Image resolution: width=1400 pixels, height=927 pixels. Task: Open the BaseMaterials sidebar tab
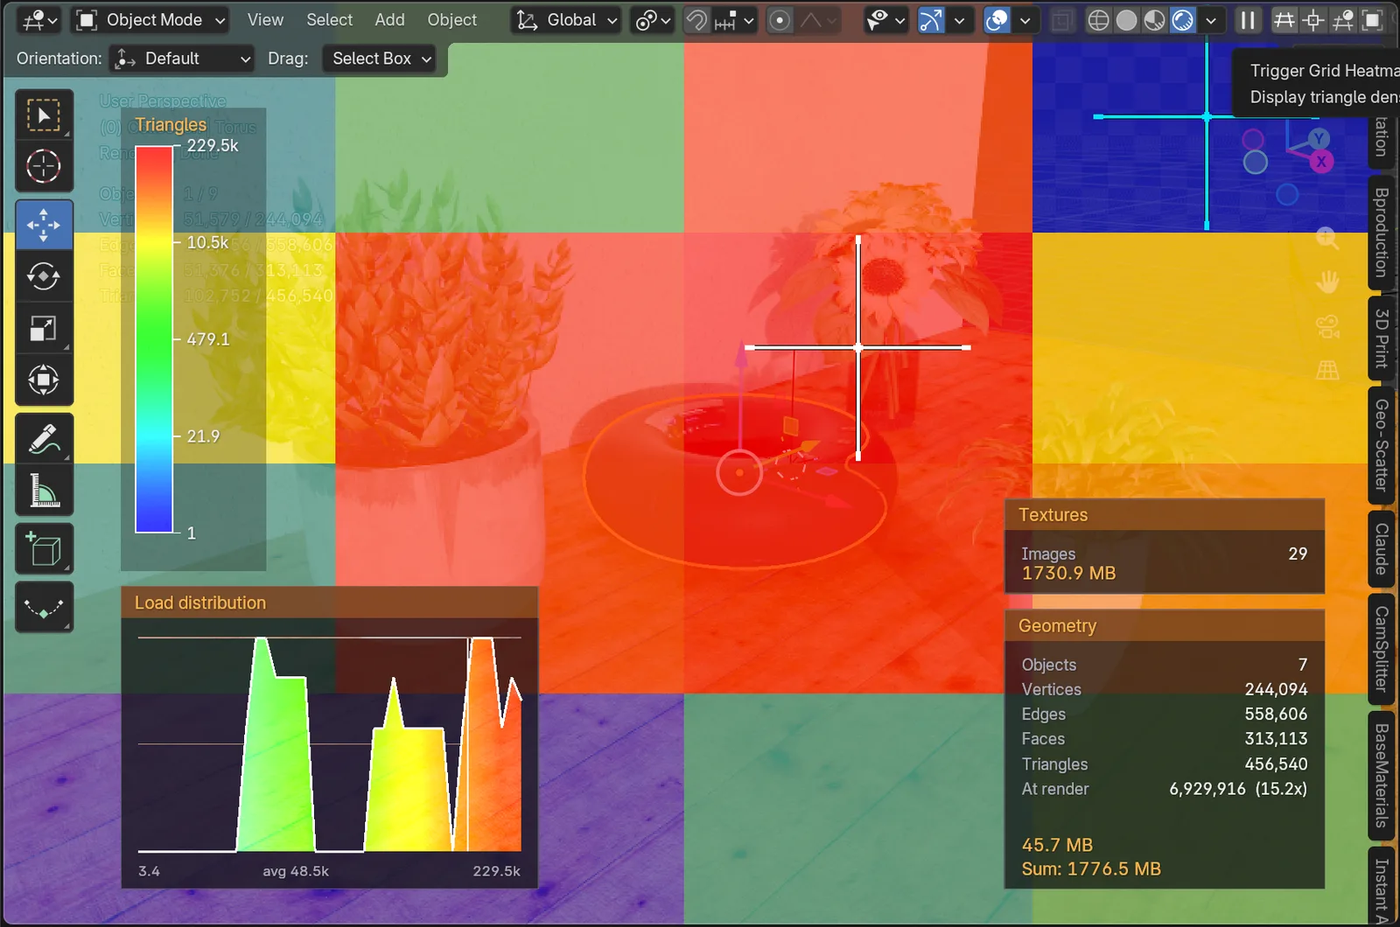pos(1382,775)
